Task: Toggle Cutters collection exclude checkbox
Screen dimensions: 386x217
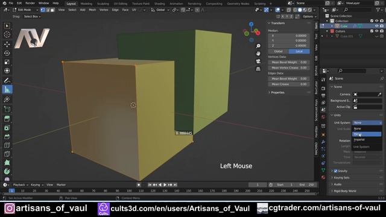Action: click(x=372, y=31)
